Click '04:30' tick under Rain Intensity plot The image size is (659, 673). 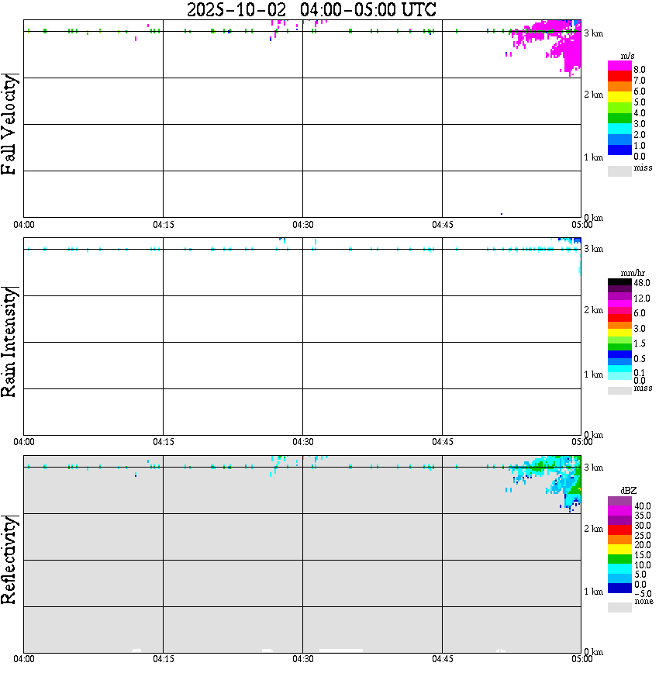[303, 442]
